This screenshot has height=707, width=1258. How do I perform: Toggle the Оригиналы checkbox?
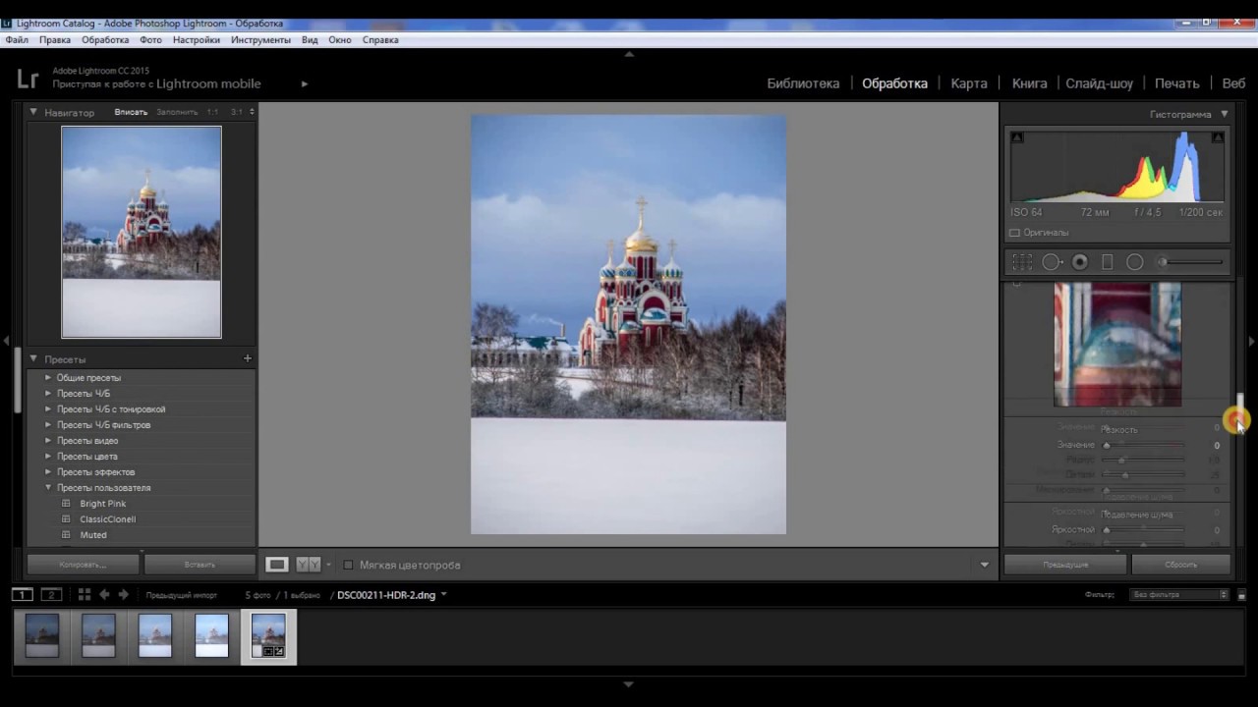point(1014,233)
